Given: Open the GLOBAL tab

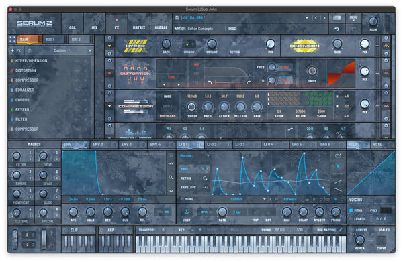Looking at the screenshot, I should (x=161, y=23).
